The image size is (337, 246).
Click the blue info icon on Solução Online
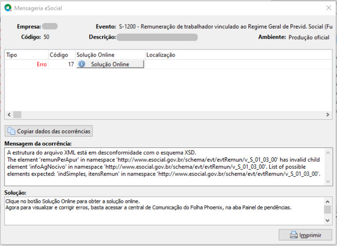(82, 64)
